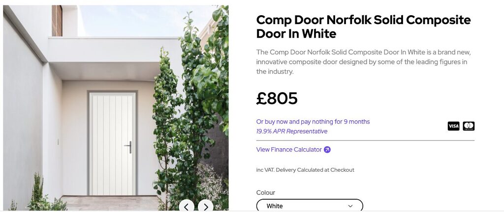The image size is (504, 212).
Task: Click the 19.9% APR Representative text
Action: click(x=291, y=132)
